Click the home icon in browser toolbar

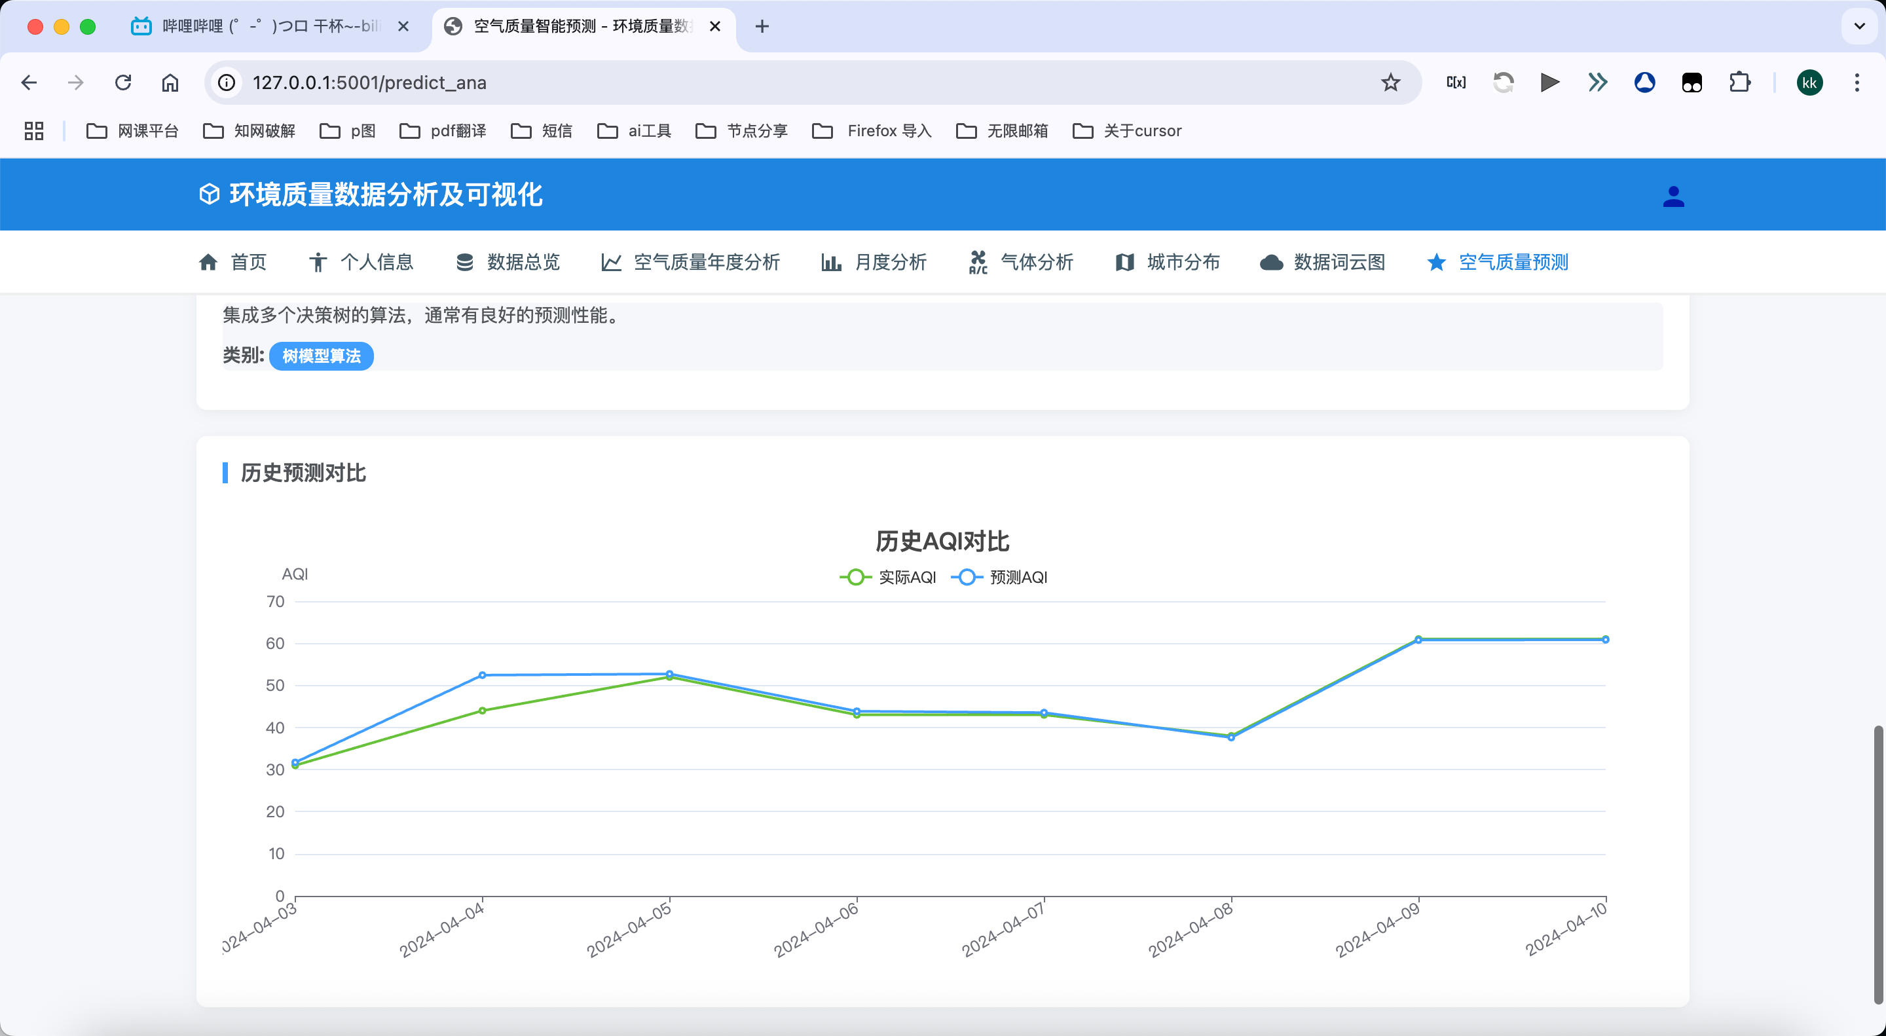170,83
